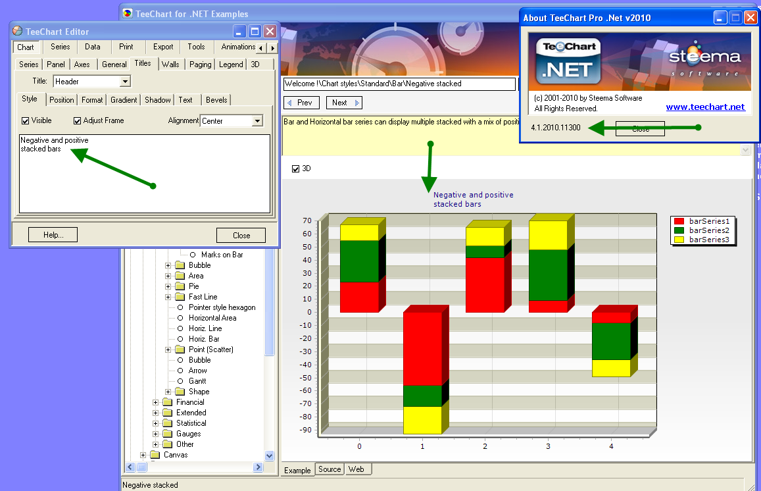Click the bullet icon beside Pointer style hexagon
This screenshot has height=491, width=761.
tap(180, 307)
